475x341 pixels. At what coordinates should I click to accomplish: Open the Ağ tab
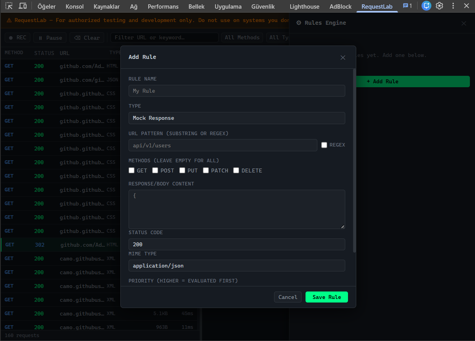point(134,6)
